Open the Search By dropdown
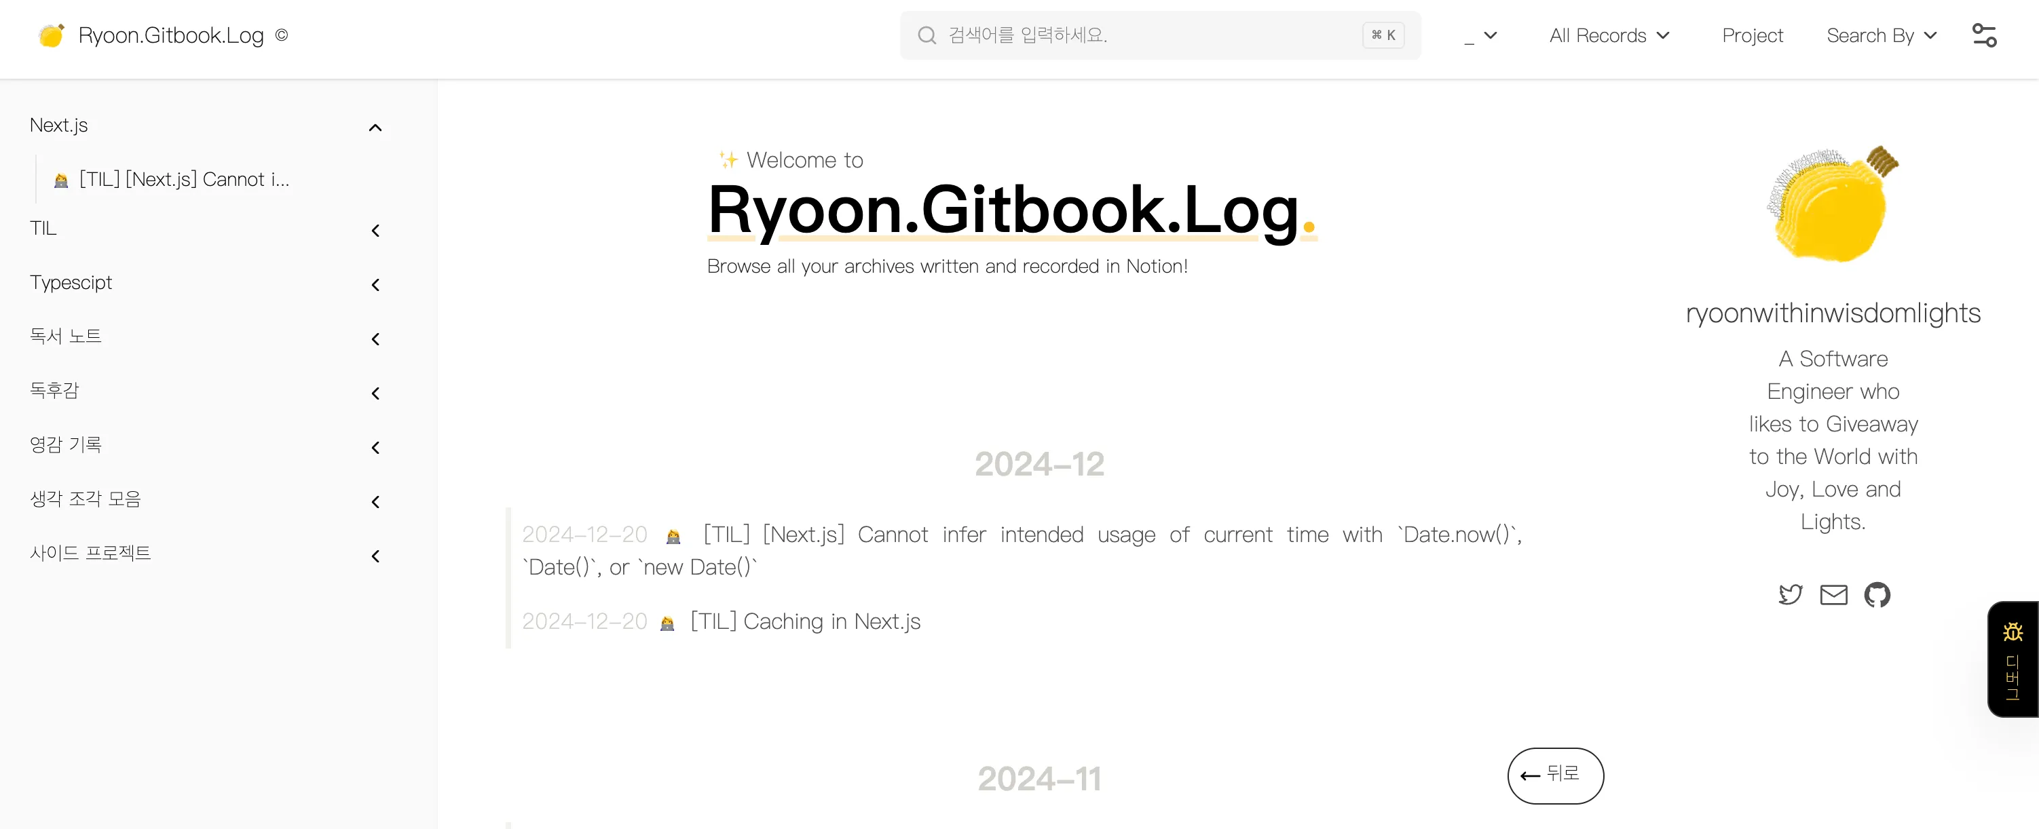 click(1881, 35)
